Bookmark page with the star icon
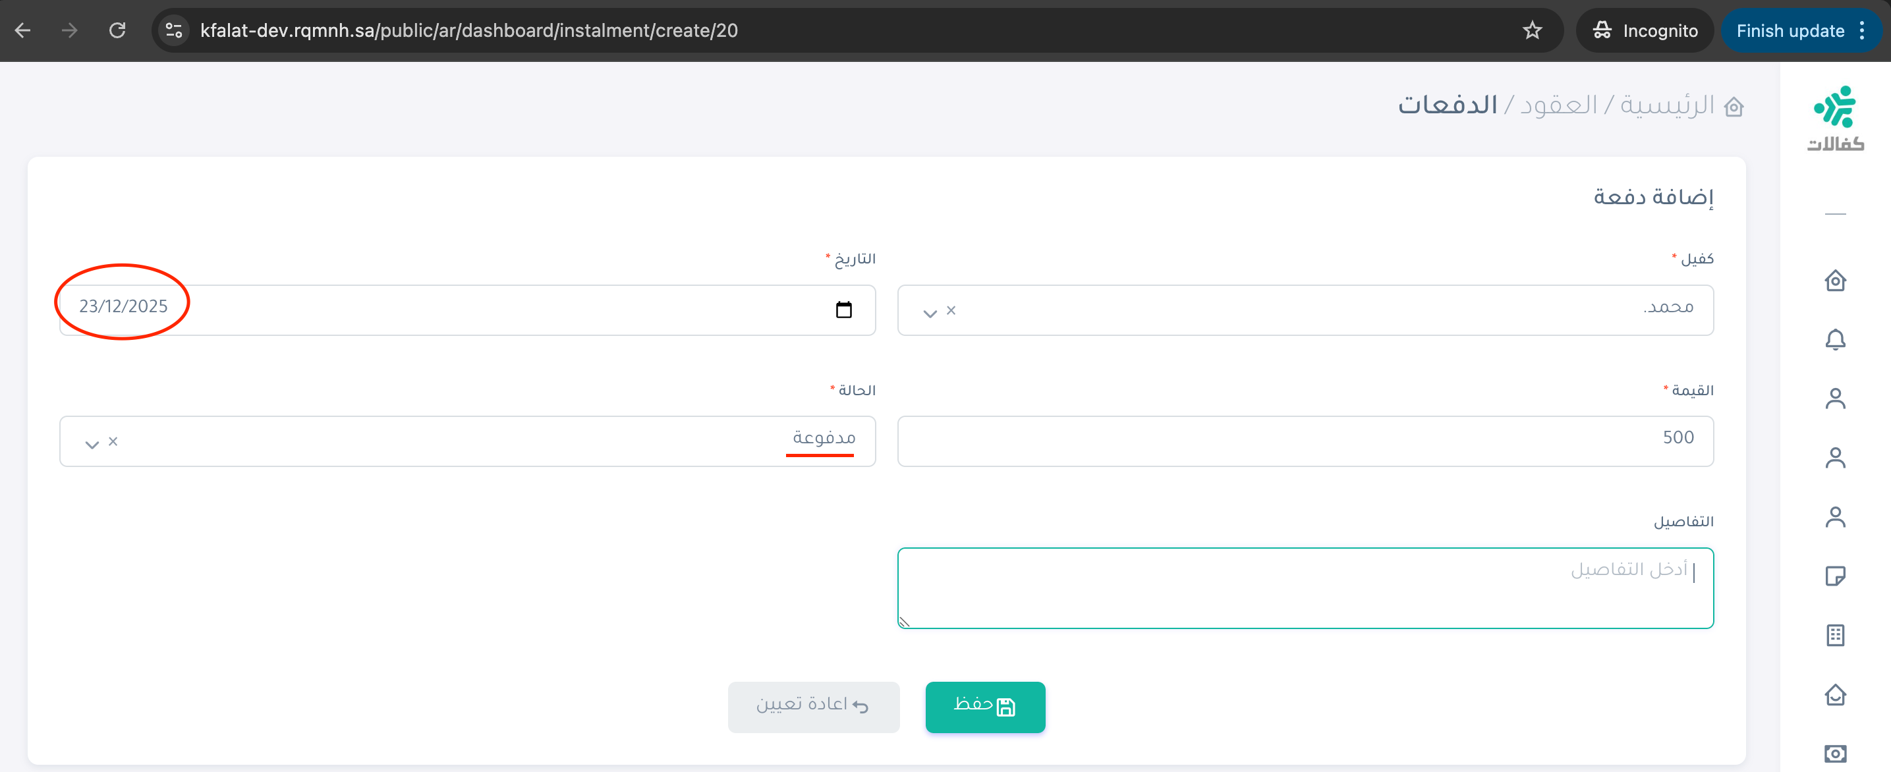 [1531, 31]
